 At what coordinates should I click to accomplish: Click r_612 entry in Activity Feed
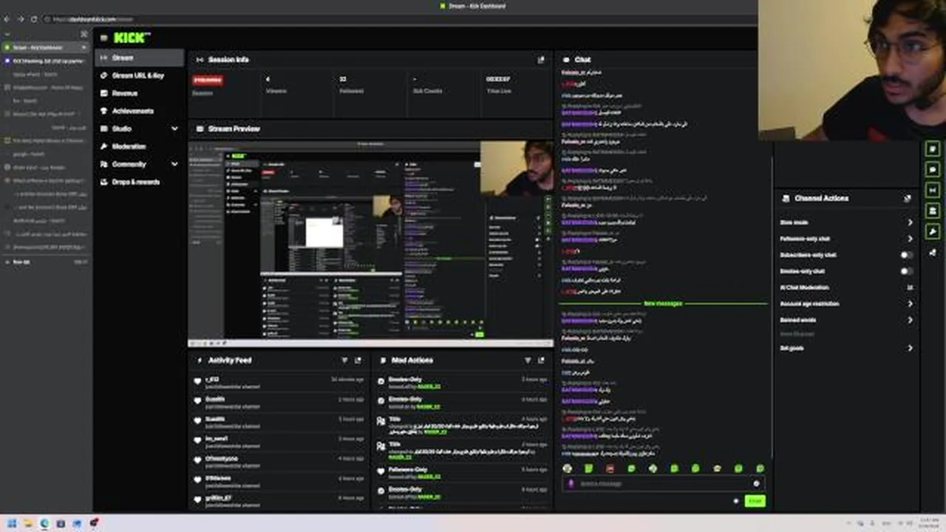click(x=279, y=382)
